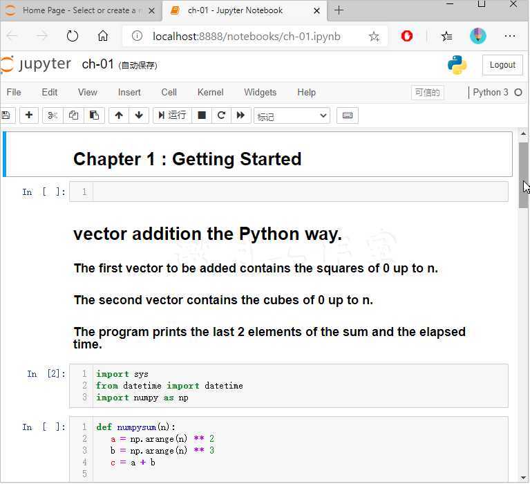Open browser settings and more menu

point(510,36)
